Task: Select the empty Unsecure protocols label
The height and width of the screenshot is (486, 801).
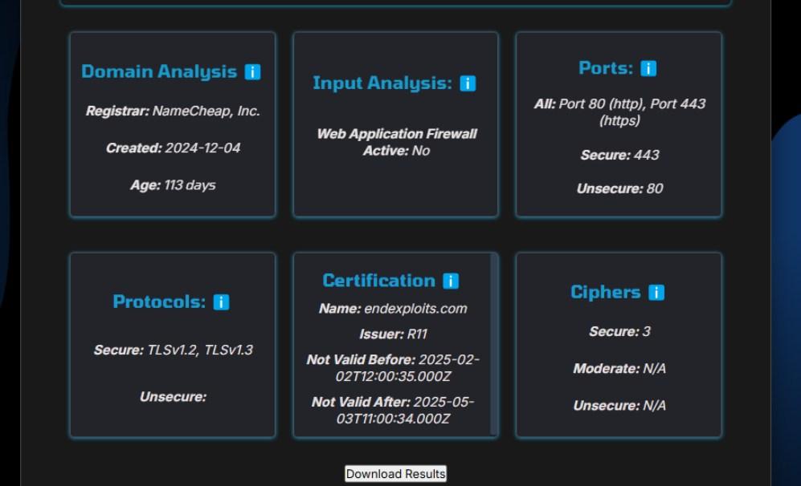Action: [173, 396]
